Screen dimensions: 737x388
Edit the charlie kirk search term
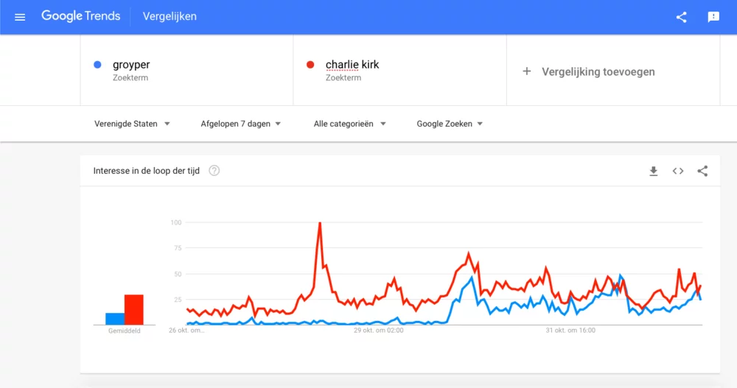[352, 65]
